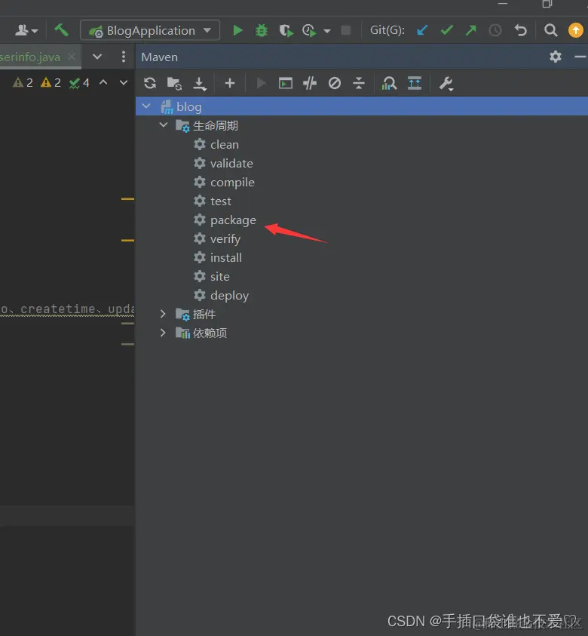Collapse all Maven tree nodes icon
The width and height of the screenshot is (588, 636).
click(x=359, y=83)
